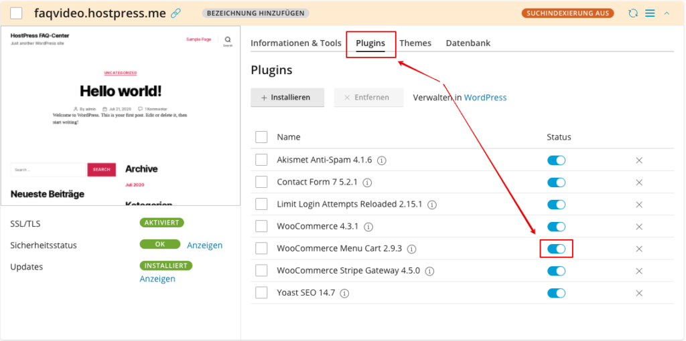Click the red SEARCH button in preview
Image resolution: width=686 pixels, height=341 pixels.
(x=102, y=169)
